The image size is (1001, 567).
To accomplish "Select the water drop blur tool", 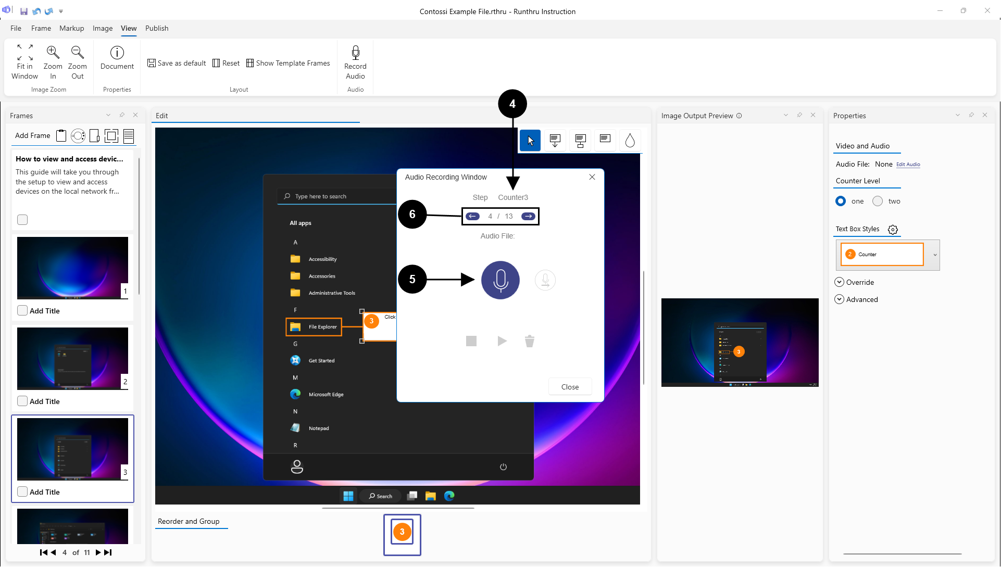I will [630, 140].
